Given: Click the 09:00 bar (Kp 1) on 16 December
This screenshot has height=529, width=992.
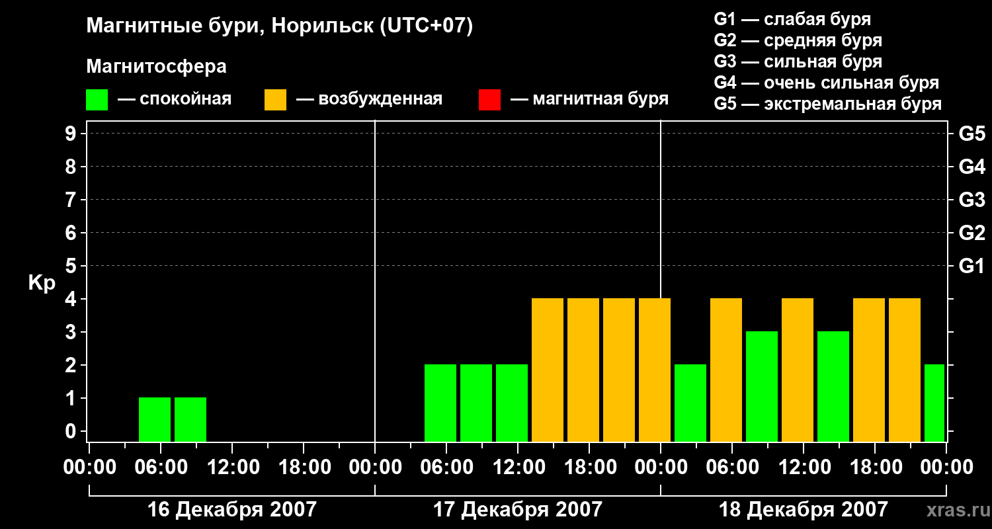Looking at the screenshot, I should tap(190, 420).
